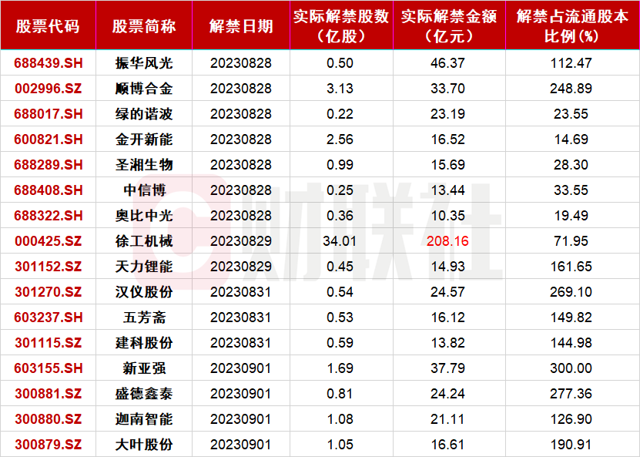Click the 股票代码 column header
Viewport: 640px width, 457px height.
click(x=48, y=26)
